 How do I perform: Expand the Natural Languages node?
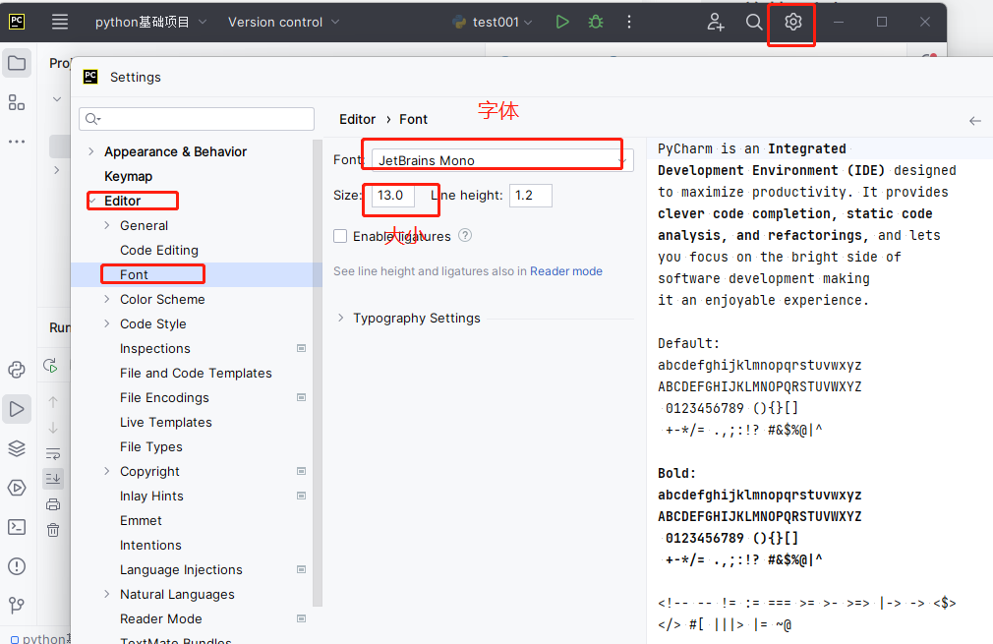tap(106, 594)
